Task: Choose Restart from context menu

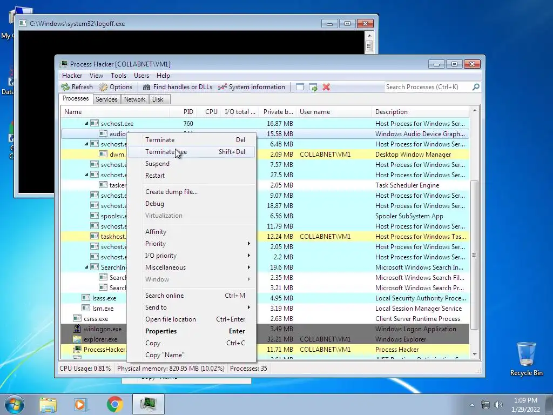Action: 191,176
